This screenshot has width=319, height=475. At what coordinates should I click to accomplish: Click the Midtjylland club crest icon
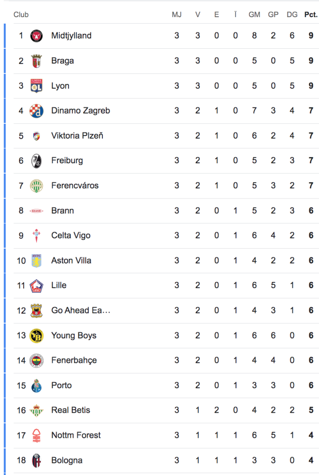click(x=37, y=36)
